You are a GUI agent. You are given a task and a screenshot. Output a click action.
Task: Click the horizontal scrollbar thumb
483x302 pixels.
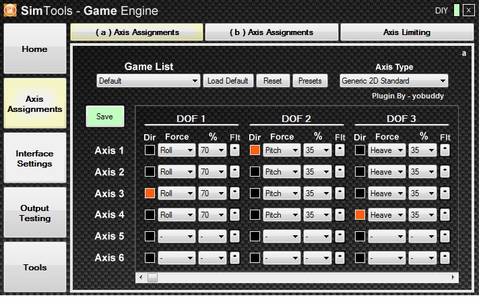coord(152,277)
